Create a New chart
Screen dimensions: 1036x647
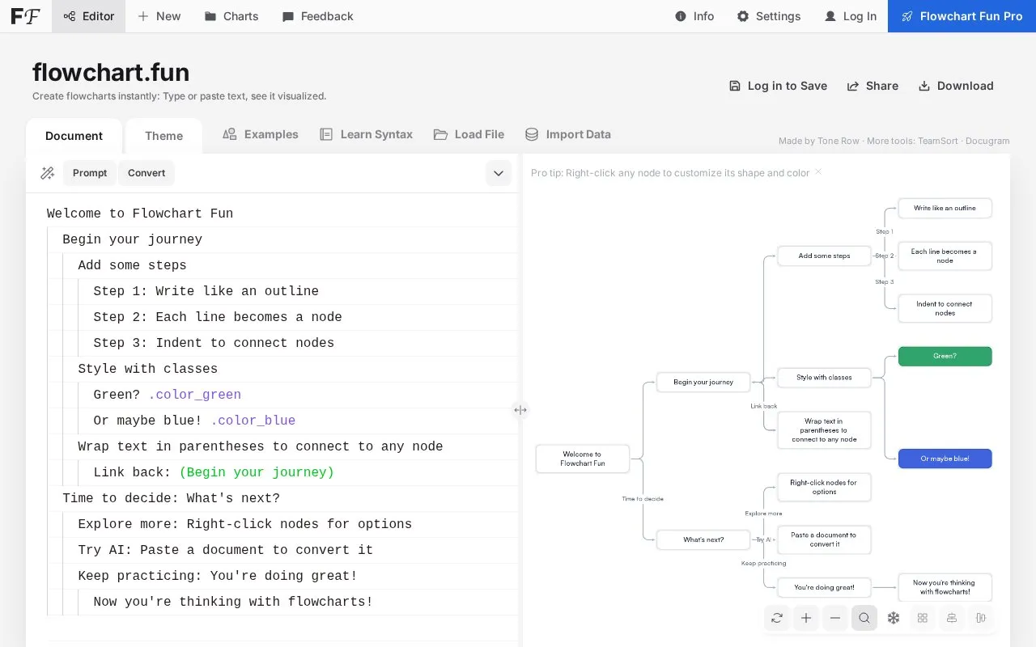[159, 16]
